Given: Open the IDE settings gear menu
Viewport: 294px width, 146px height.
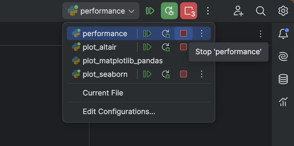Looking at the screenshot, I should tap(283, 11).
